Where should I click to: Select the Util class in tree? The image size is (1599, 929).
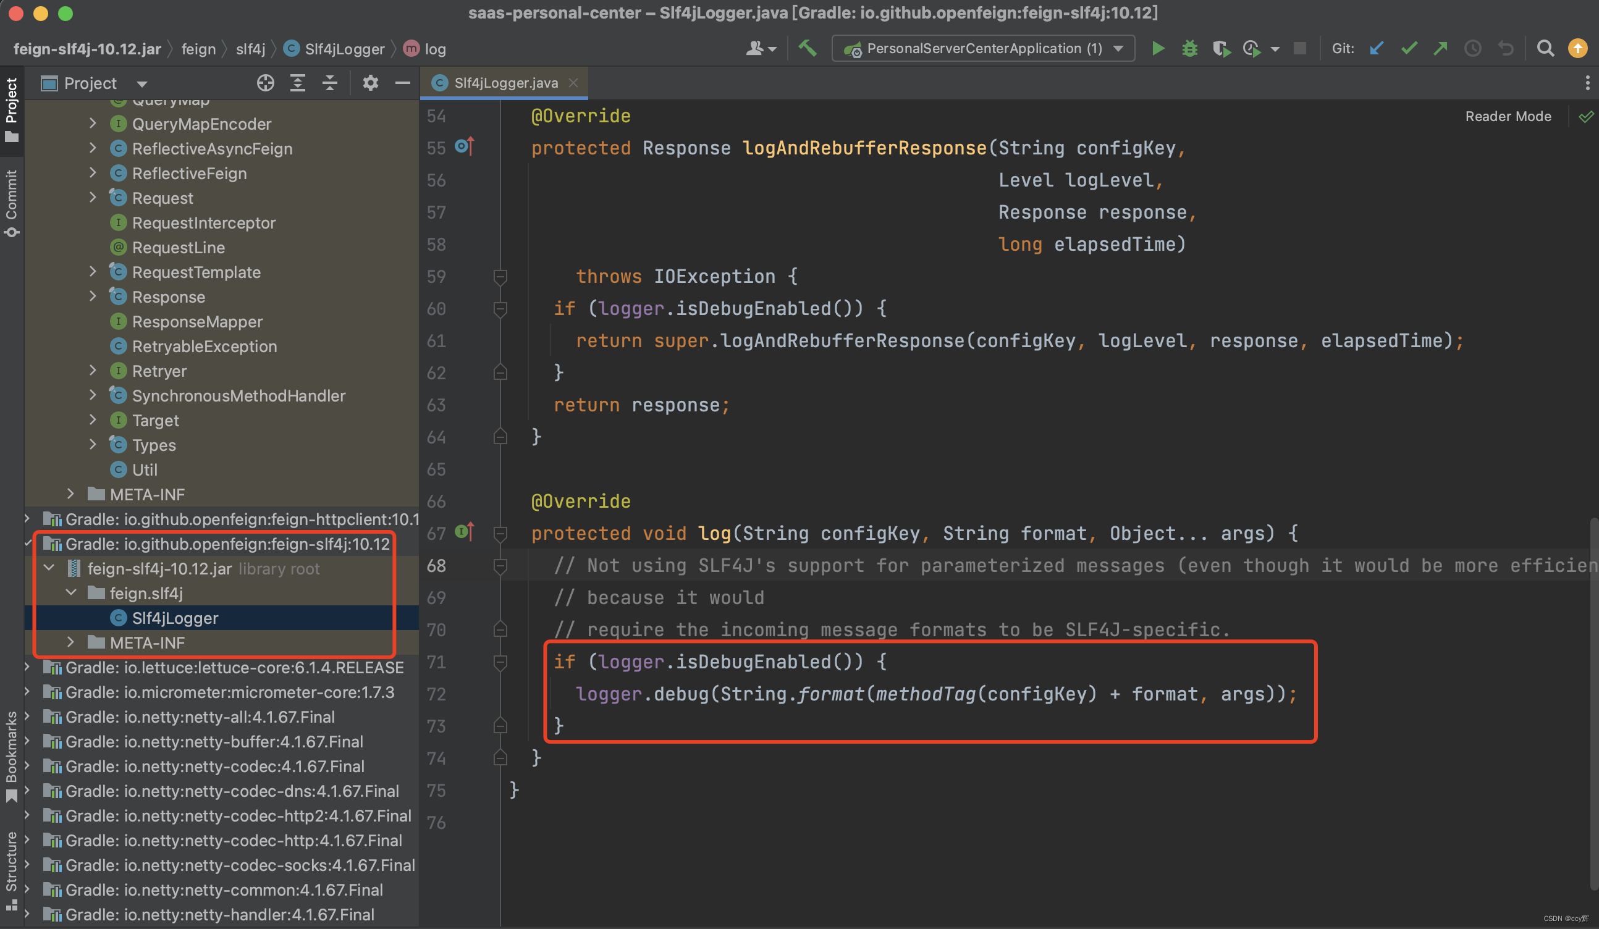pyautogui.click(x=222, y=469)
